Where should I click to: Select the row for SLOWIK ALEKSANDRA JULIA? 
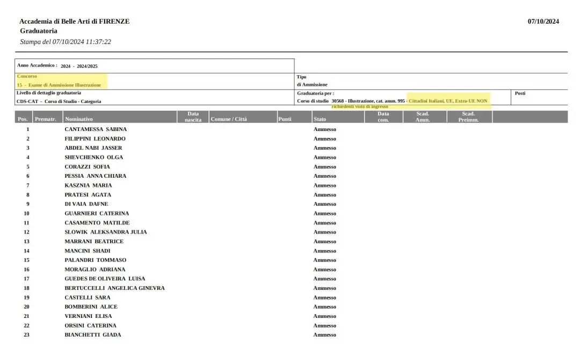pos(105,232)
